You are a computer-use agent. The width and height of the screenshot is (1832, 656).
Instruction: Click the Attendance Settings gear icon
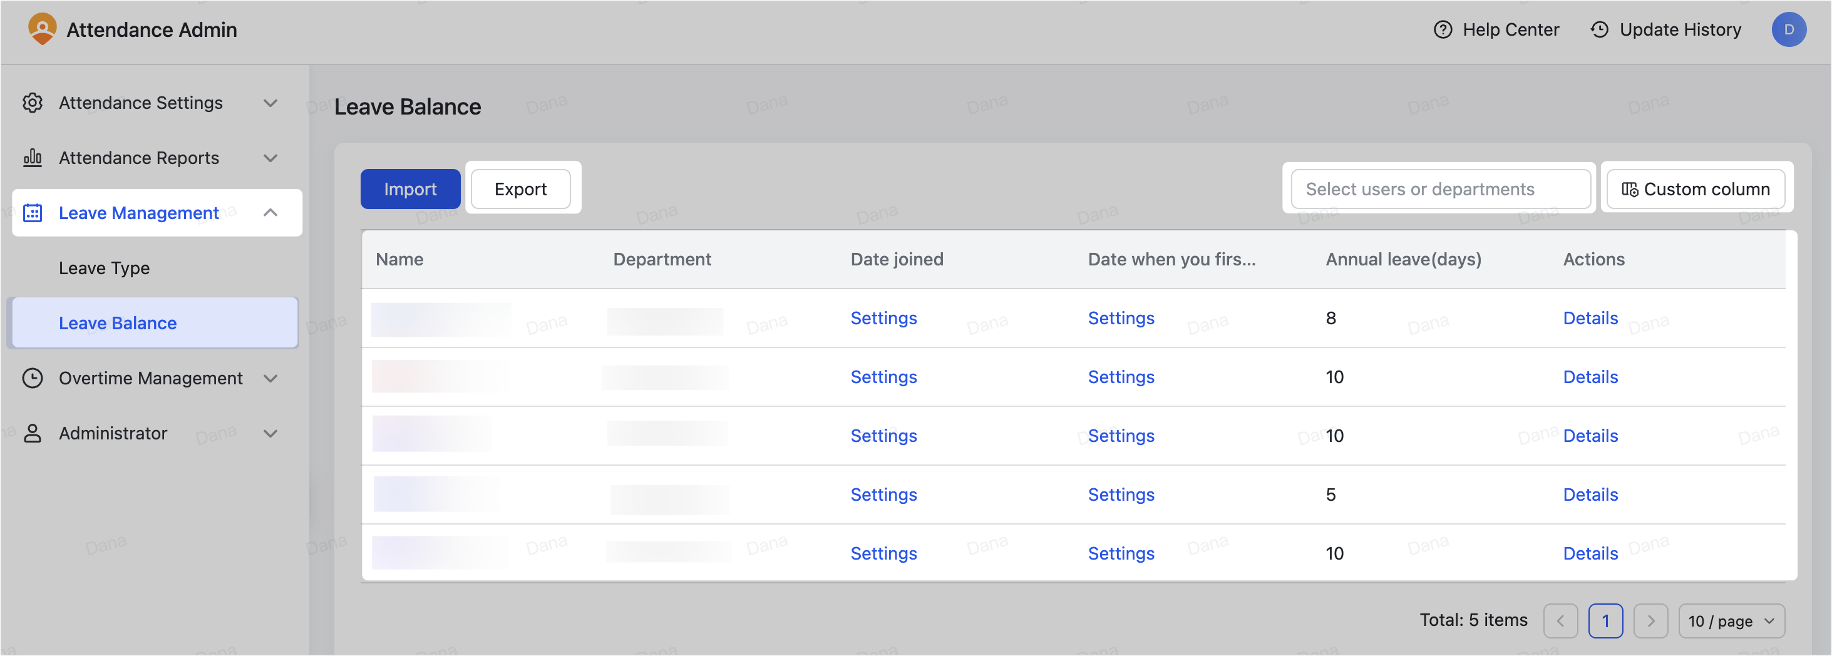[x=33, y=103]
